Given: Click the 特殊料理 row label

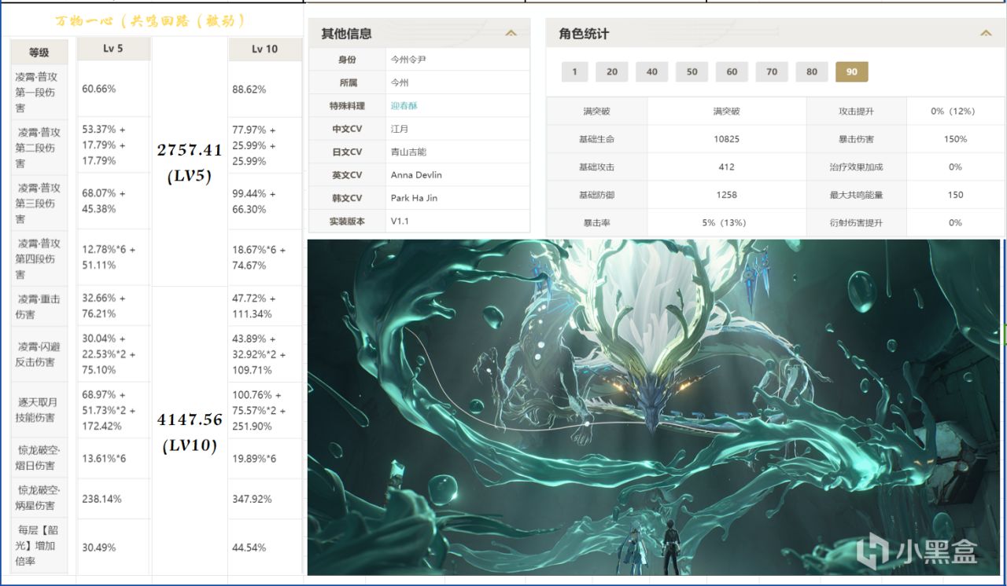Looking at the screenshot, I should click(x=347, y=105).
